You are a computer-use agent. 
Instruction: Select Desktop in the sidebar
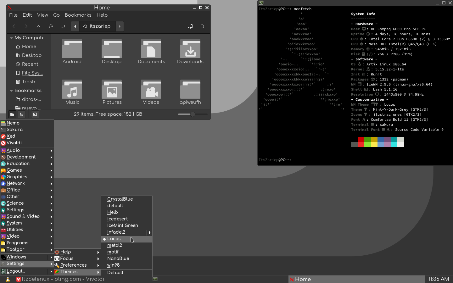point(31,55)
